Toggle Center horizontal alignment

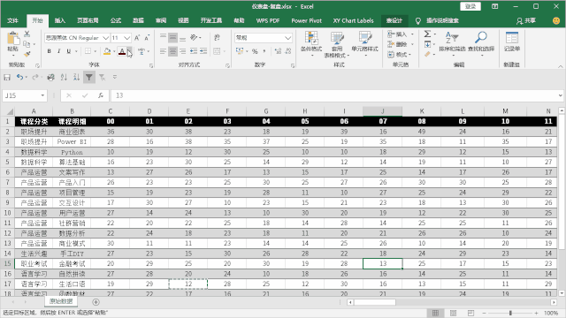[173, 51]
